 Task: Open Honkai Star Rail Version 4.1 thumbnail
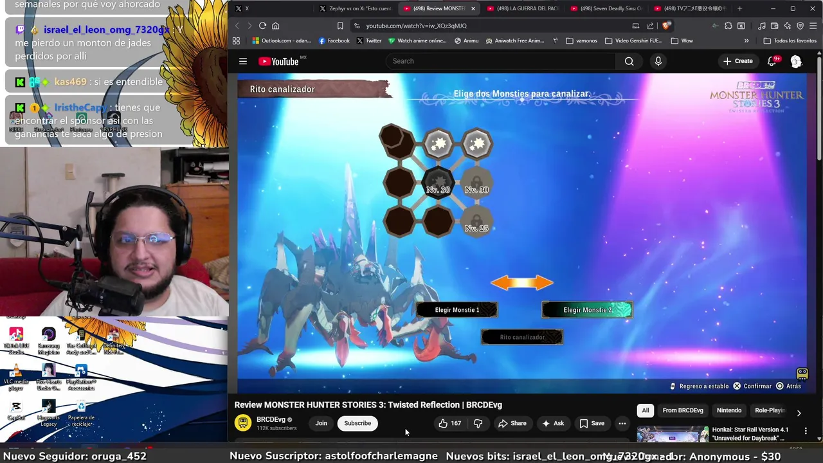pyautogui.click(x=673, y=435)
